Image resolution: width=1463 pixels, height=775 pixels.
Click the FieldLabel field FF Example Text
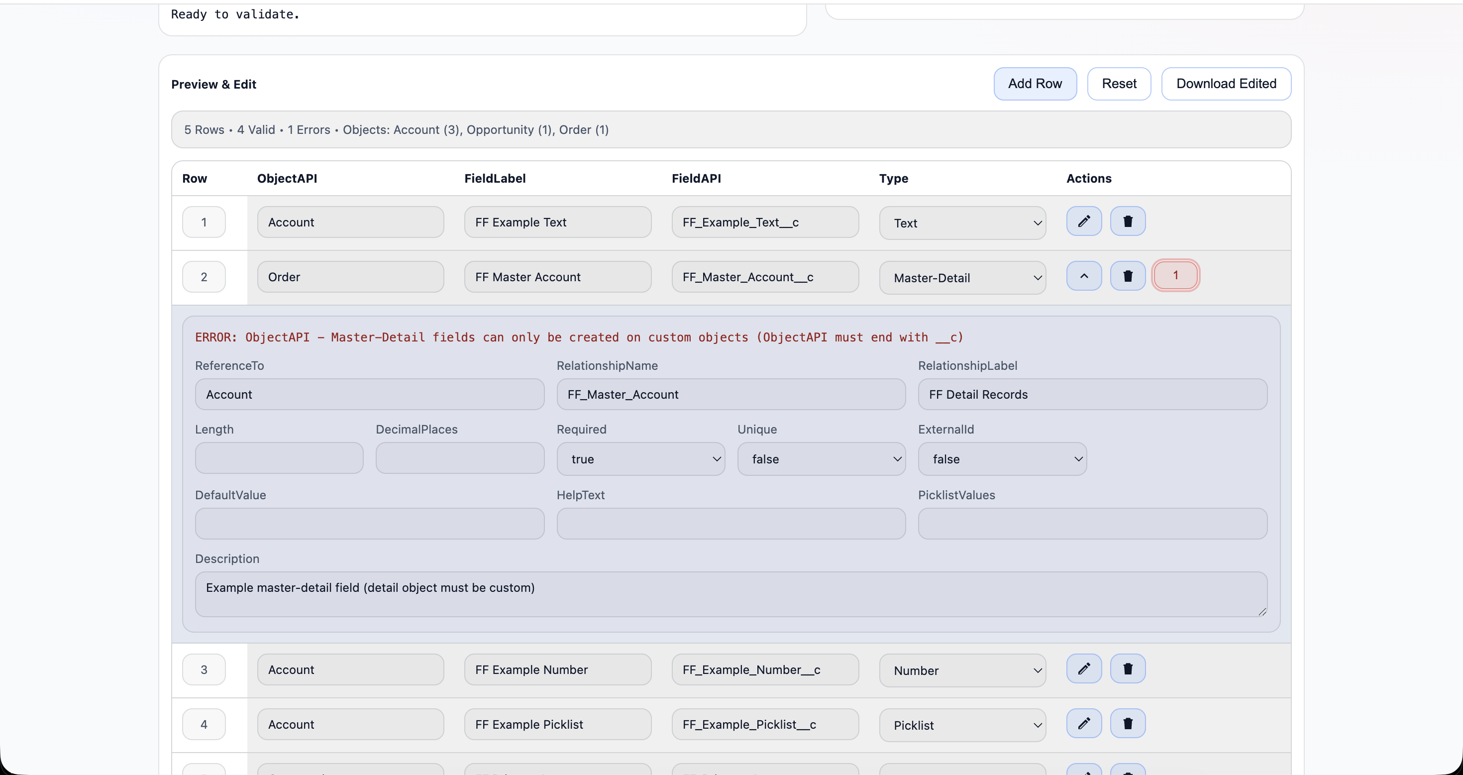click(558, 221)
